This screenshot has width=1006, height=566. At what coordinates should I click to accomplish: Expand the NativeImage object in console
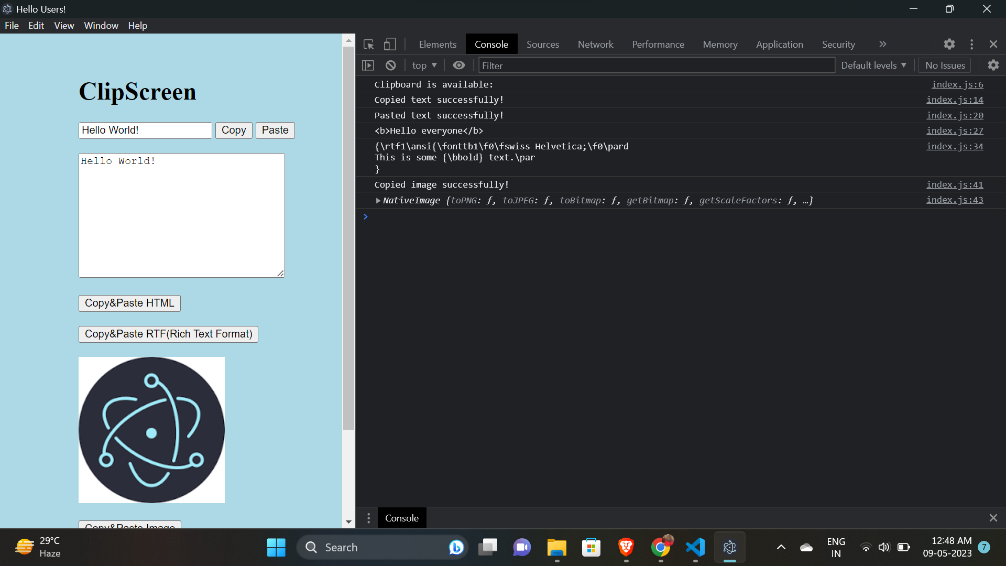378,200
